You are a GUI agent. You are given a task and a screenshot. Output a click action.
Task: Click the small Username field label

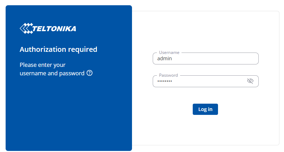tap(169, 53)
